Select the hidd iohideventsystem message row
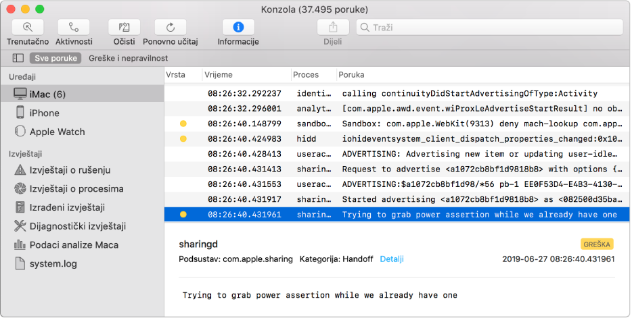 397,138
